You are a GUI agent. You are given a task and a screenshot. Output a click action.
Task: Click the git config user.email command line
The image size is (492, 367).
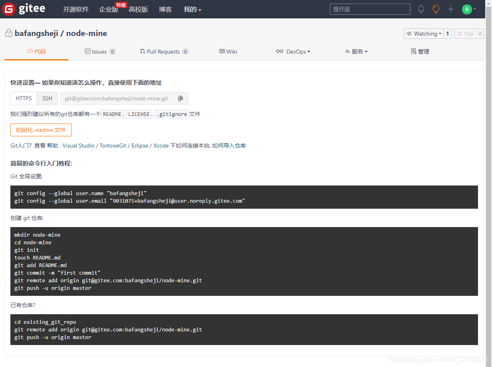point(129,201)
